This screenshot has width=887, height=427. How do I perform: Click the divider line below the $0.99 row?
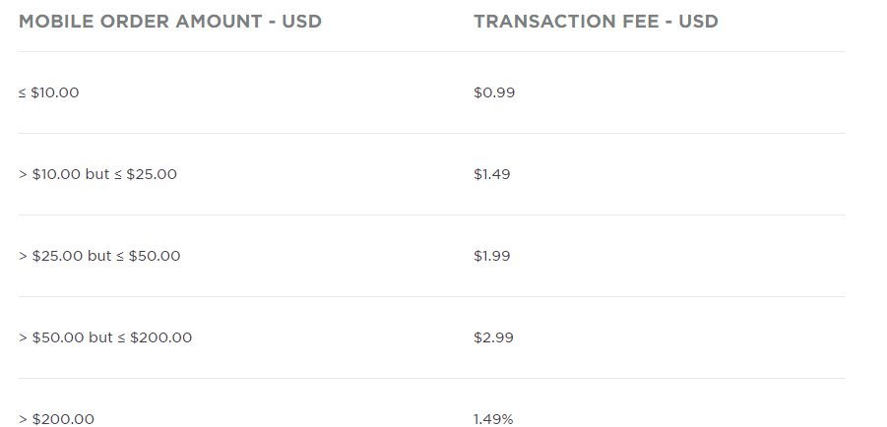pyautogui.click(x=431, y=133)
